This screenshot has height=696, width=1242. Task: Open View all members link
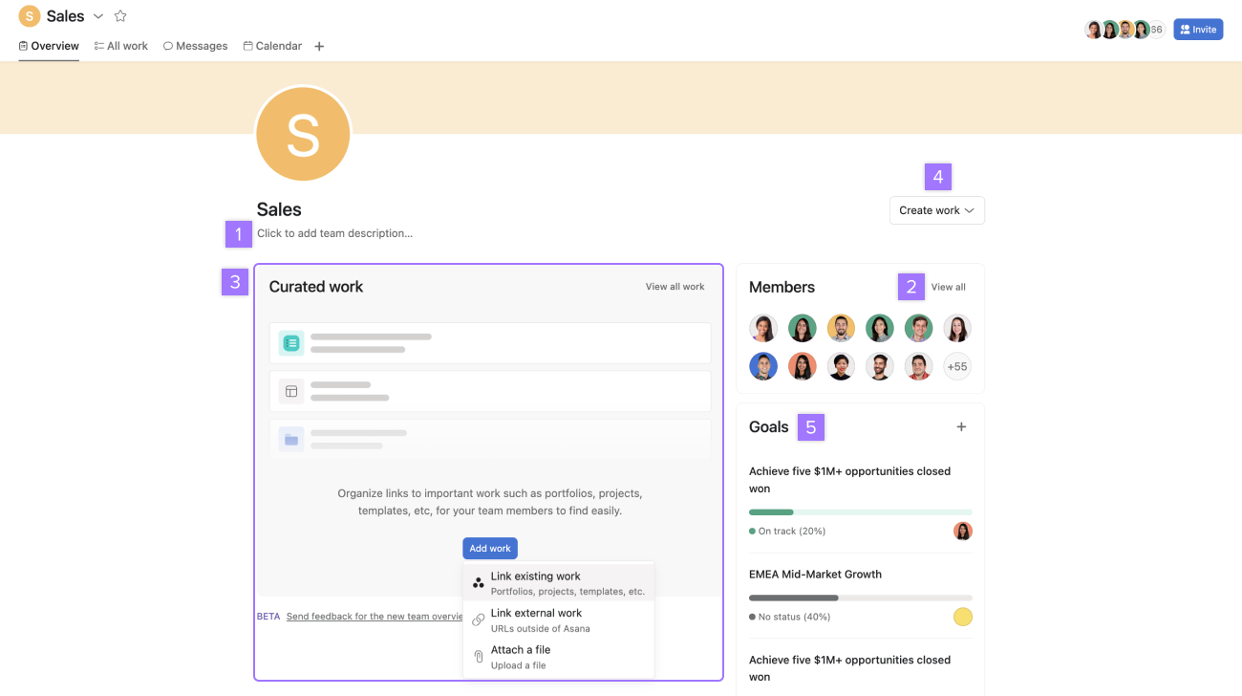click(x=948, y=287)
